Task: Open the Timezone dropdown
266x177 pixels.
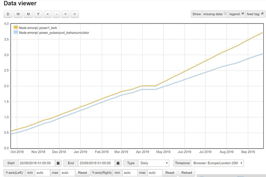Action: point(217,163)
